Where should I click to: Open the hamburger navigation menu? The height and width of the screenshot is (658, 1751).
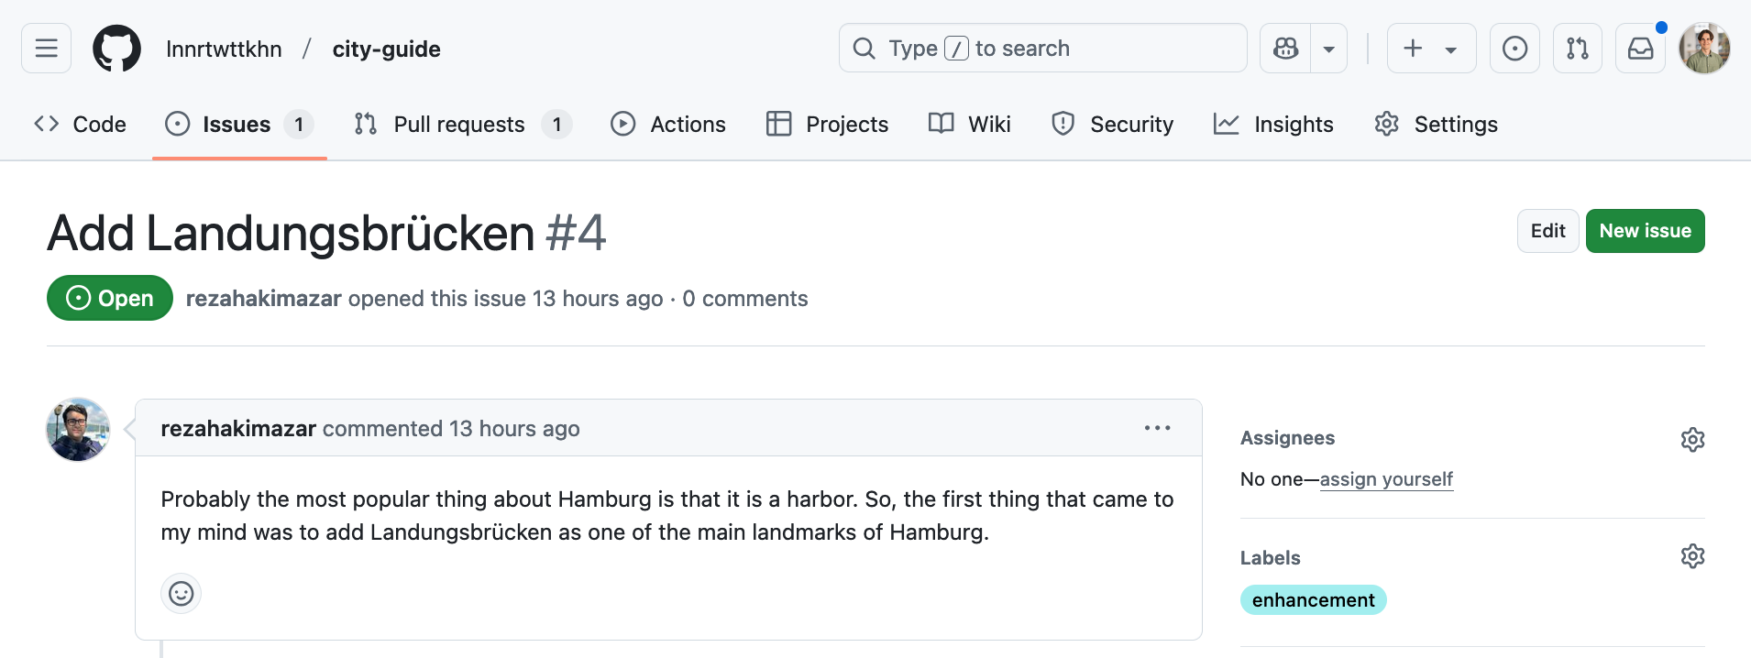46,48
